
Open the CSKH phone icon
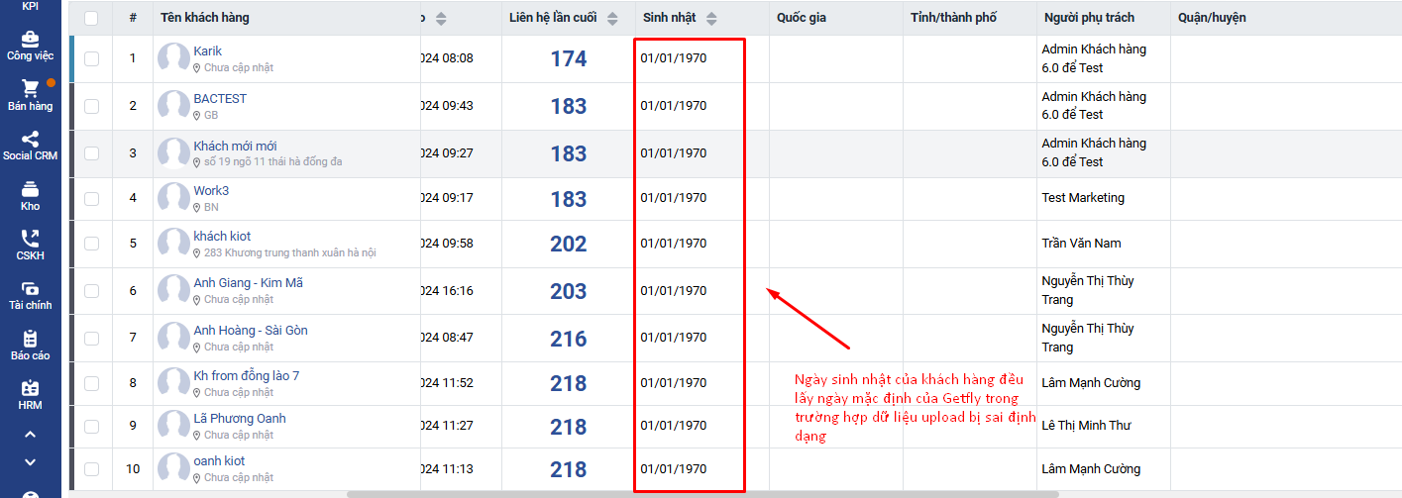point(30,239)
